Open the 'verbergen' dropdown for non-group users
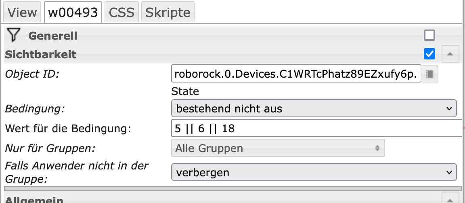Screen dimensions: 465x203 [x=314, y=173]
